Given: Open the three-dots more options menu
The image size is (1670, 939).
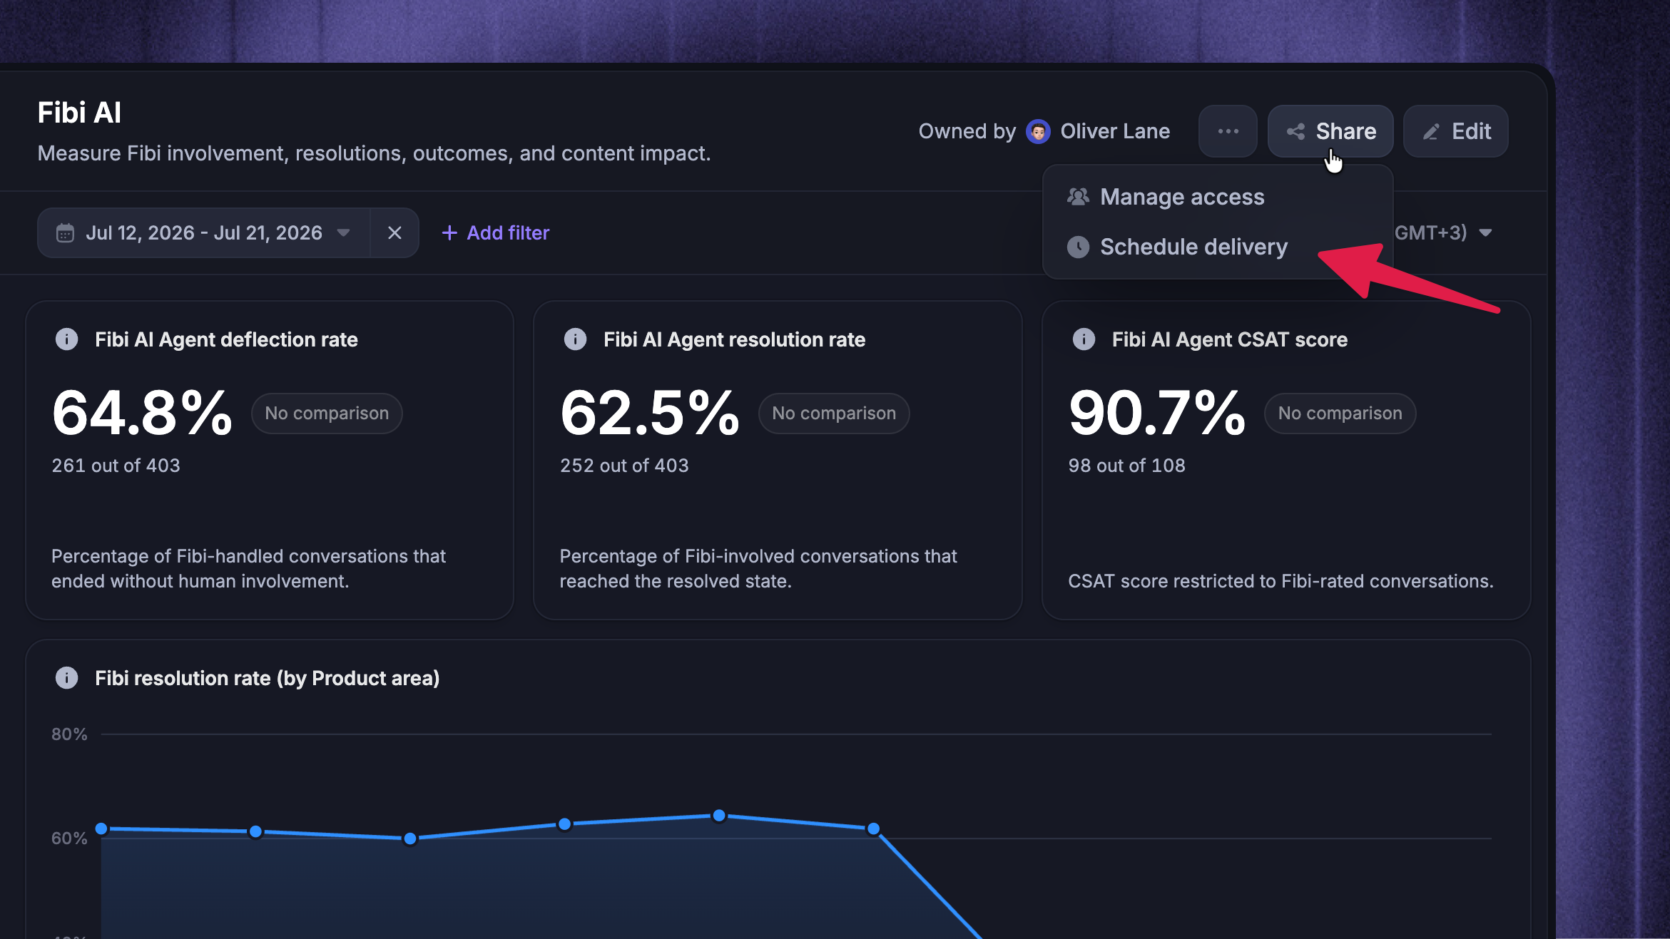Looking at the screenshot, I should click(1228, 131).
